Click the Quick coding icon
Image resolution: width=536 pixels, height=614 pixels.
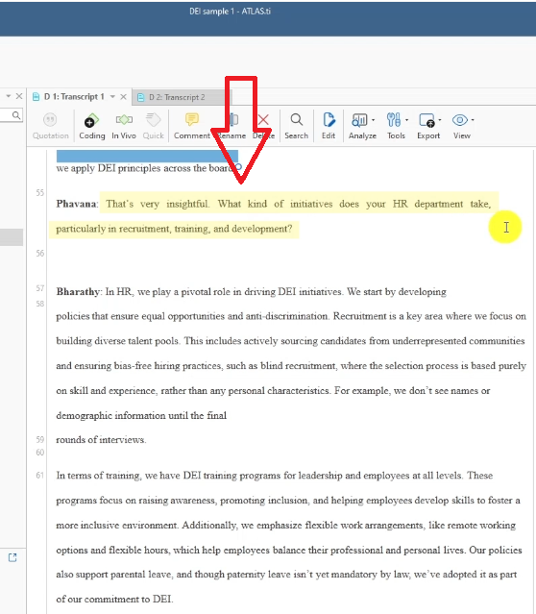tap(153, 126)
